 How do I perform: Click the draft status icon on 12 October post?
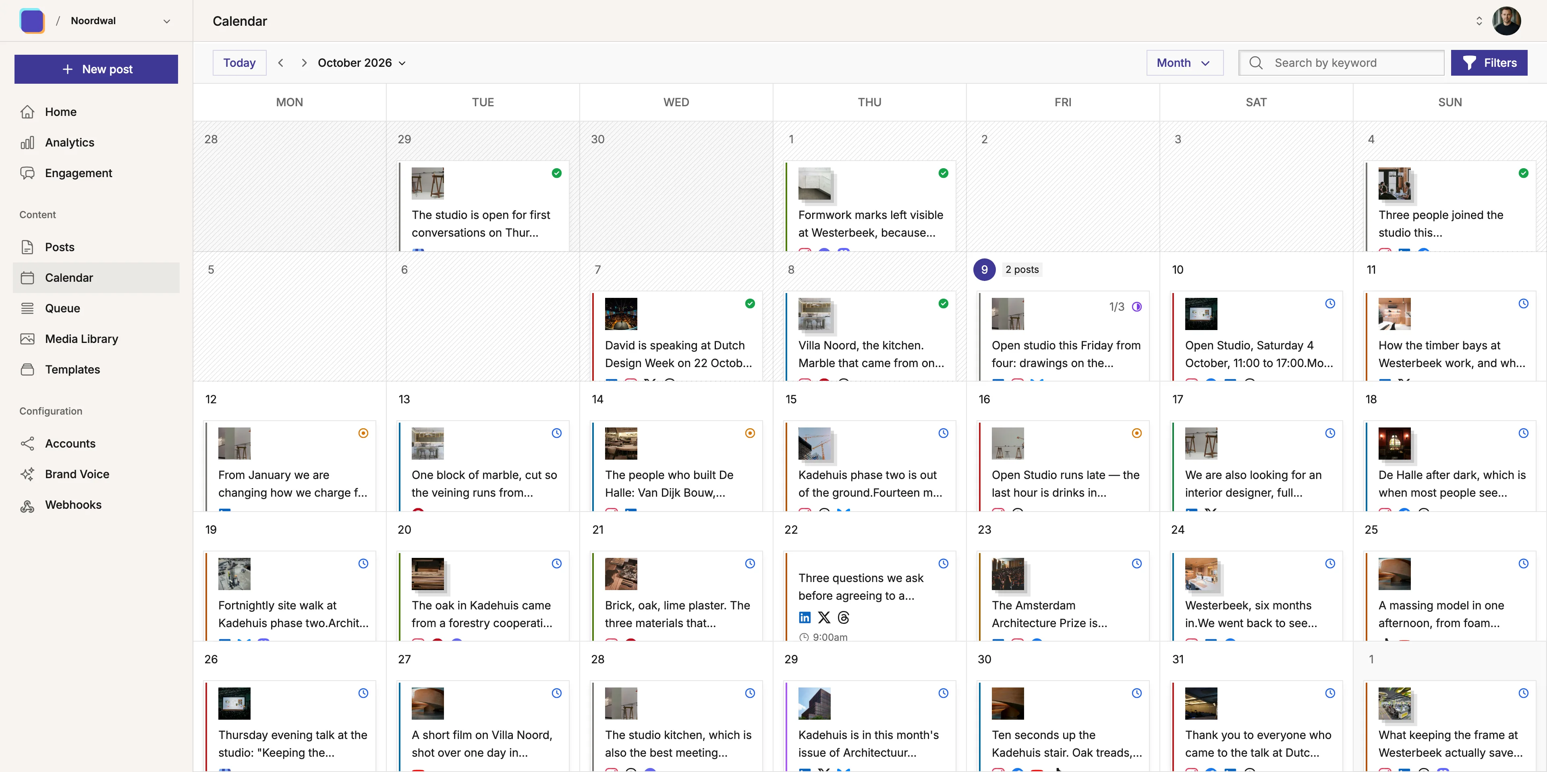(363, 433)
